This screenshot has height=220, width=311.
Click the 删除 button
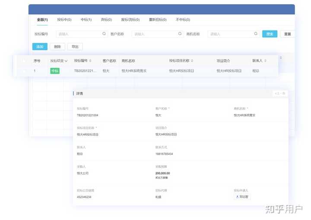coord(57,47)
